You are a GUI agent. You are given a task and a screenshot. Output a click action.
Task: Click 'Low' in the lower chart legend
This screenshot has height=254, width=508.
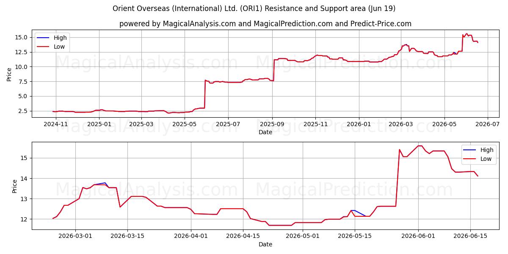click(x=486, y=159)
